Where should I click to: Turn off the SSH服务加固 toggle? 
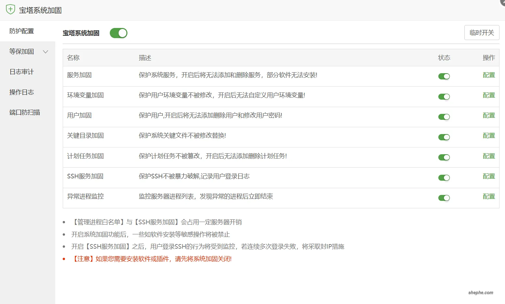[x=444, y=178]
